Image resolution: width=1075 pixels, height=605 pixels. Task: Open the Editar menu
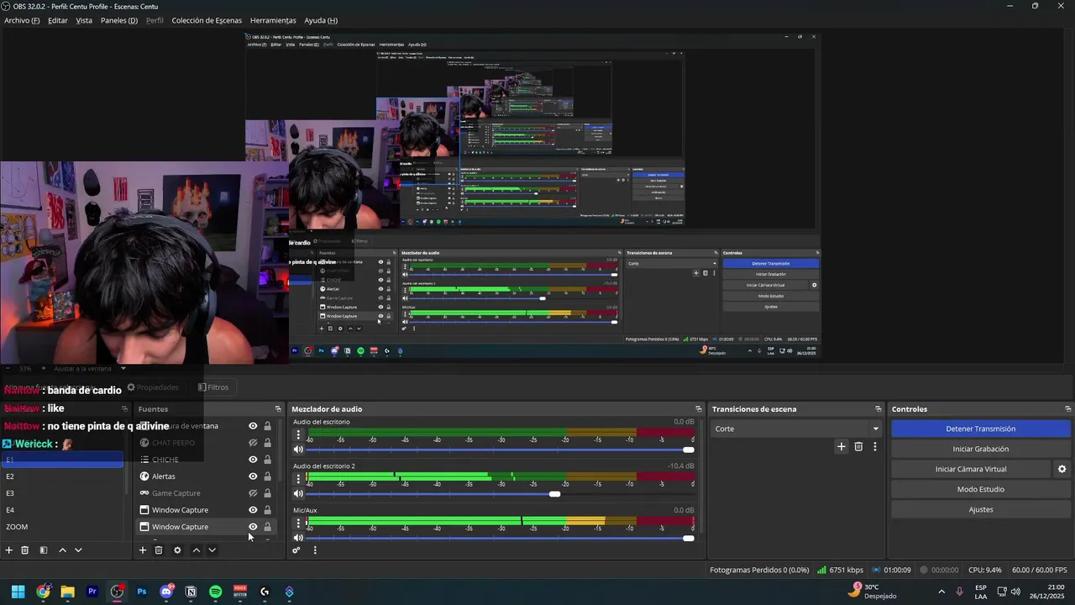(58, 20)
